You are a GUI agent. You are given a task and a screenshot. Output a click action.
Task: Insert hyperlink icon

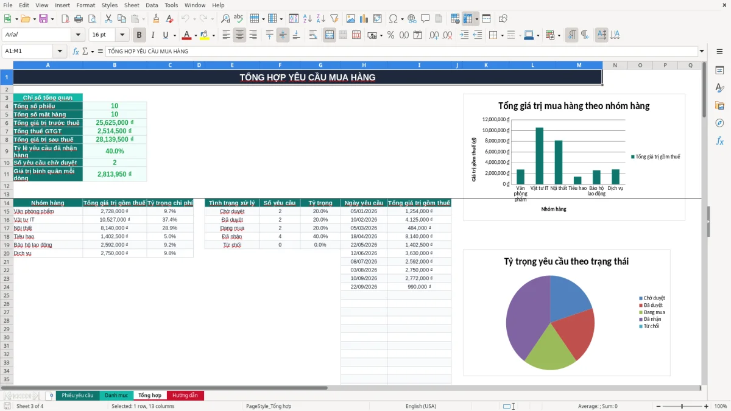[x=412, y=19]
